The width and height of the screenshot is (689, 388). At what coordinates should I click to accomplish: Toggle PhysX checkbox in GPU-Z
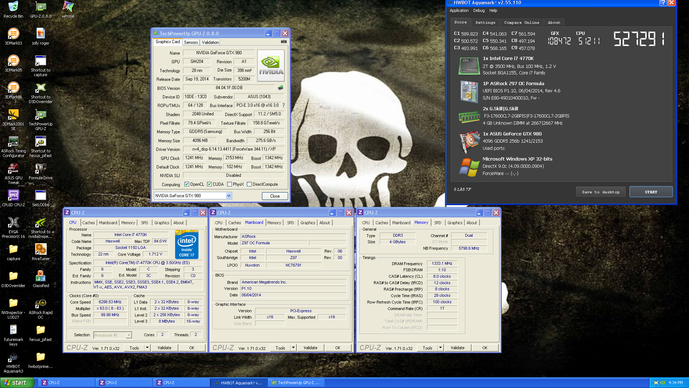point(229,184)
